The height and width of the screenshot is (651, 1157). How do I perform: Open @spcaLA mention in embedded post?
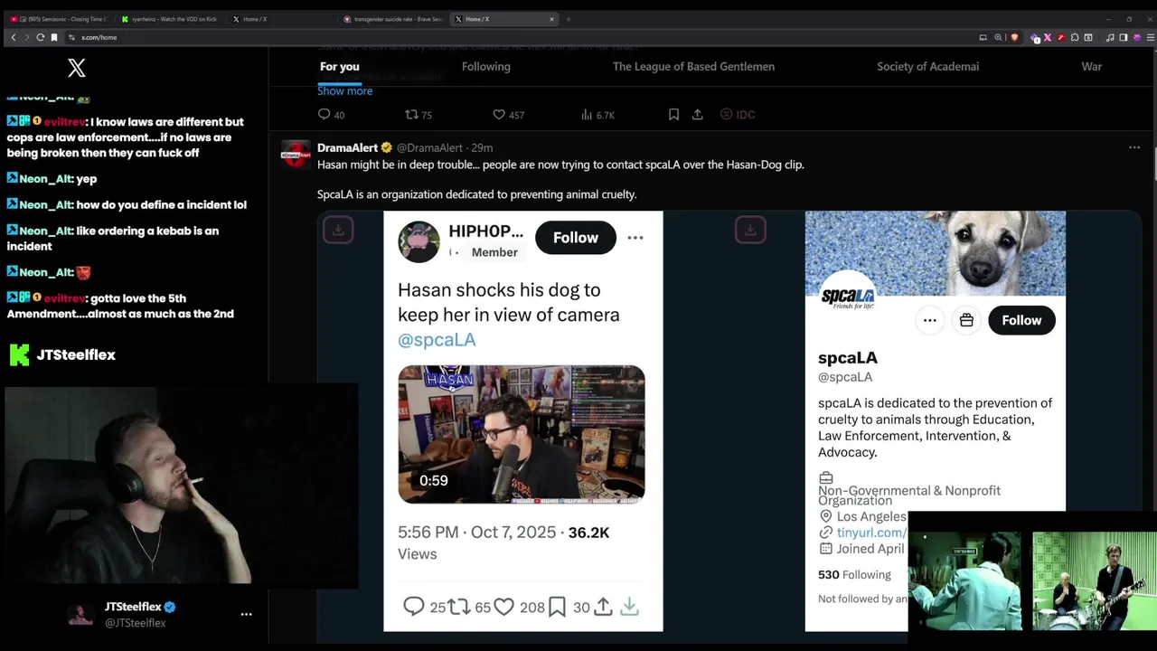[437, 339]
